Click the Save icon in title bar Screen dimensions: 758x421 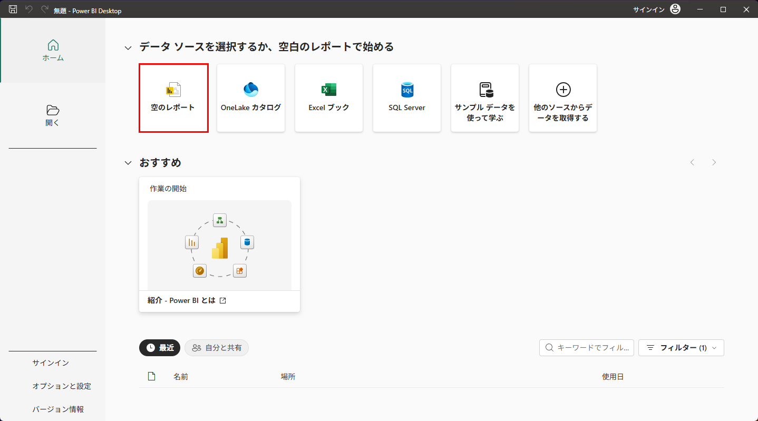pyautogui.click(x=13, y=9)
